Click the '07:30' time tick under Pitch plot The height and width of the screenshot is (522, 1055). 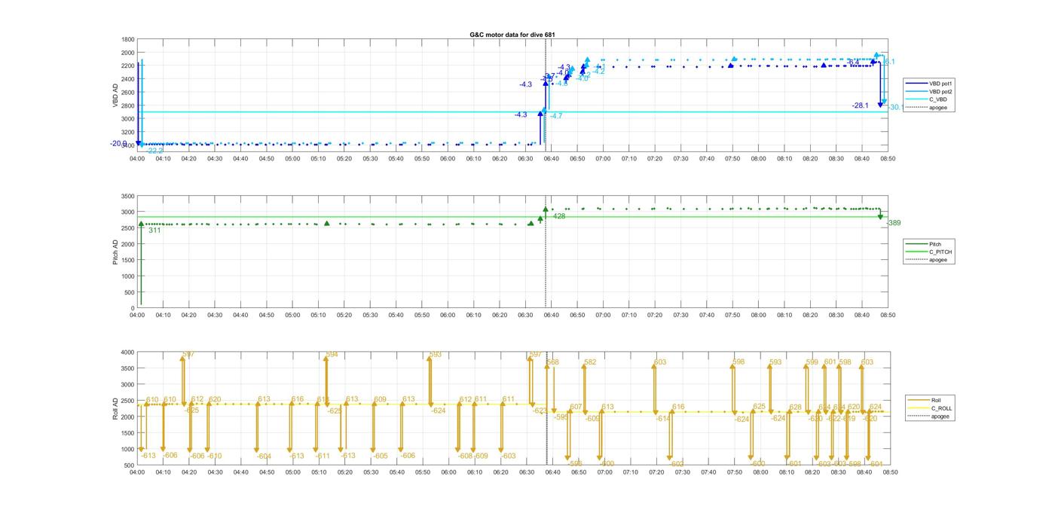pyautogui.click(x=681, y=315)
